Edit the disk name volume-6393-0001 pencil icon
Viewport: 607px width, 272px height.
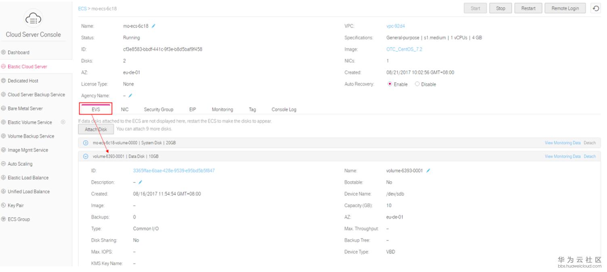pos(428,171)
